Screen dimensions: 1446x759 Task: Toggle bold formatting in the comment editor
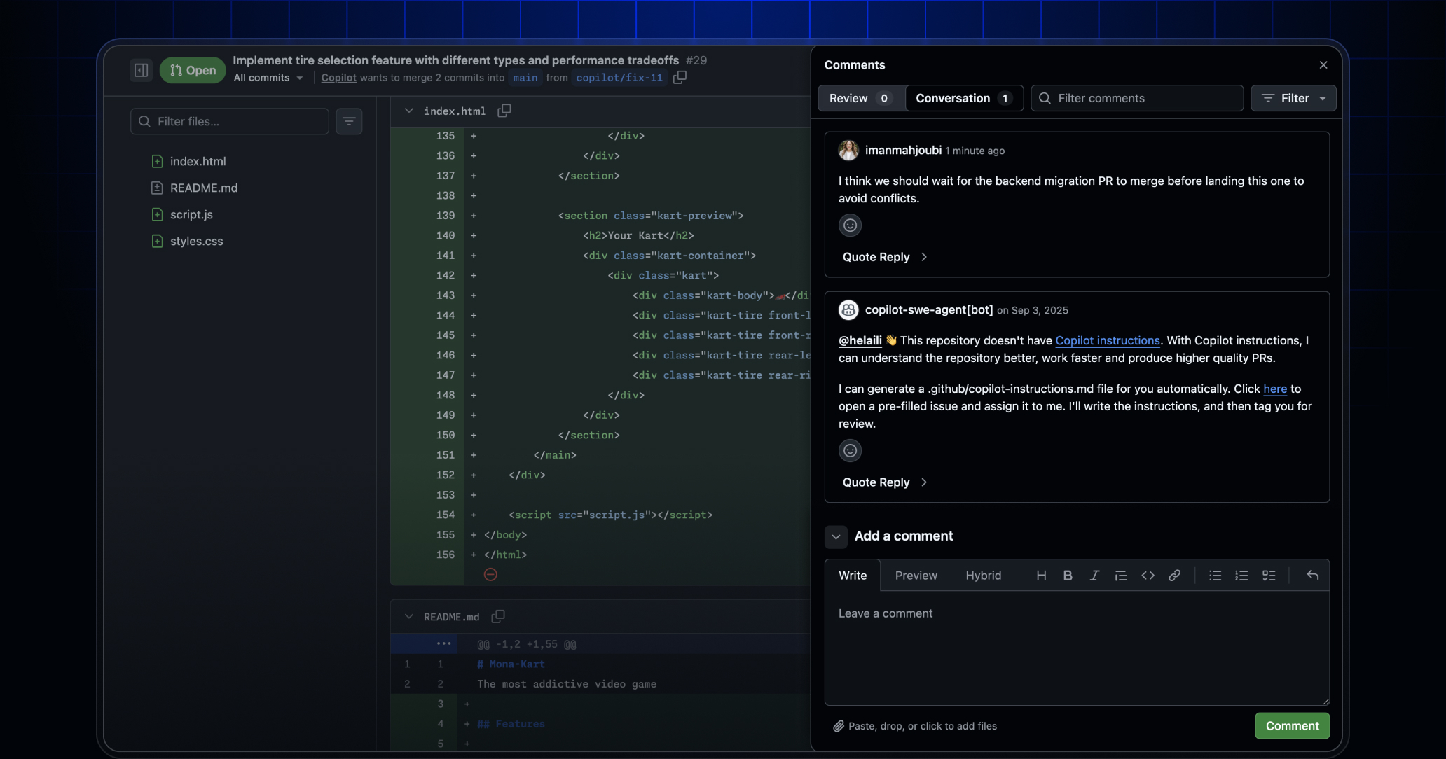click(1067, 575)
